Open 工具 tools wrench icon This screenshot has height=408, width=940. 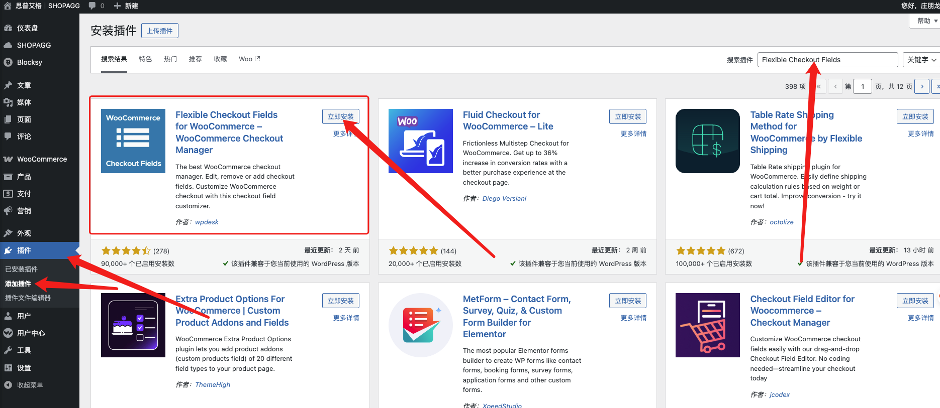pos(8,350)
